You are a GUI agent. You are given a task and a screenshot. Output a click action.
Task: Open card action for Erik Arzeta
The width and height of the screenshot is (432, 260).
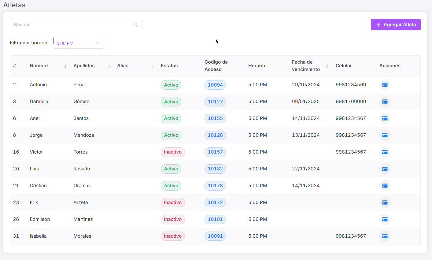[x=385, y=202]
